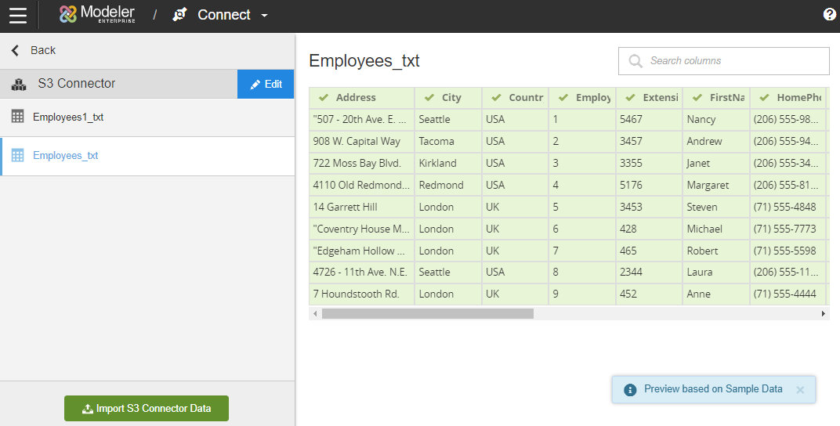The height and width of the screenshot is (426, 840).
Task: Open the help question mark icon
Action: click(830, 14)
